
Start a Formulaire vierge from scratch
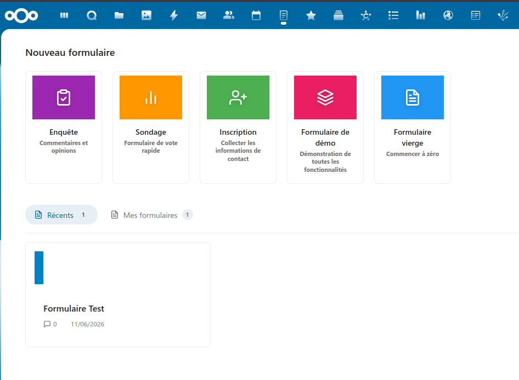[x=413, y=128]
